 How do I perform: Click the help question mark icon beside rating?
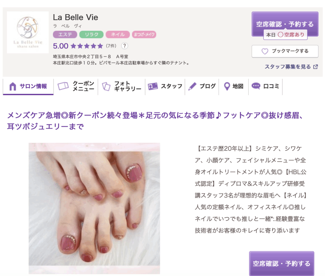pyautogui.click(x=124, y=46)
